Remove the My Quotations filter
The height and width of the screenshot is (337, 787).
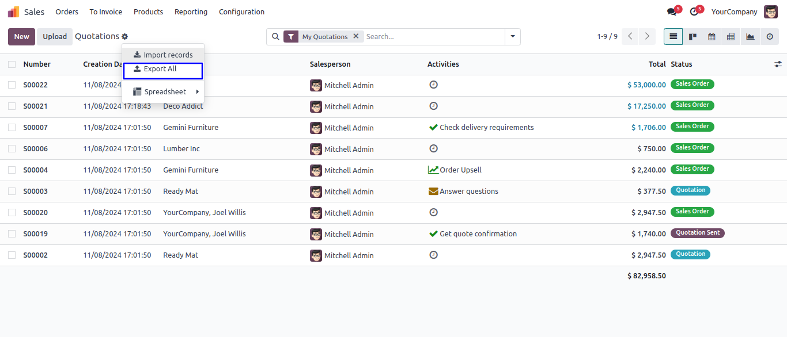(x=356, y=36)
